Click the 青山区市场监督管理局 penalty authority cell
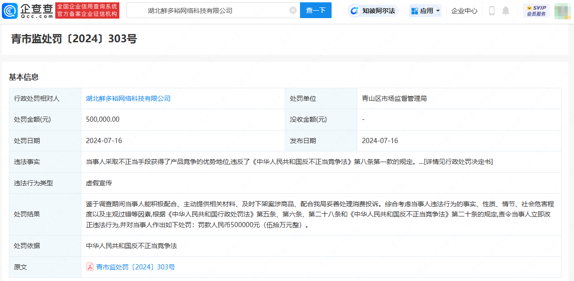The image size is (574, 281). 394,98
